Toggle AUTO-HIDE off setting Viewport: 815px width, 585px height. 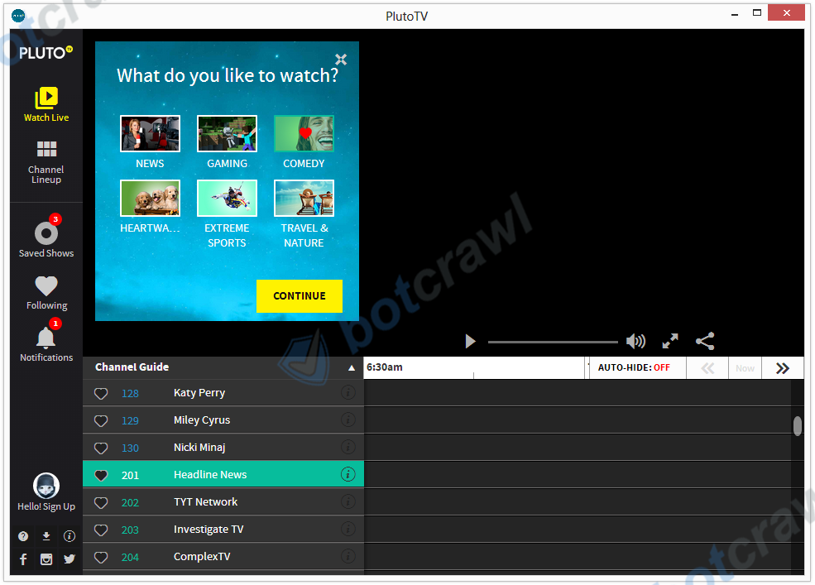pos(634,367)
